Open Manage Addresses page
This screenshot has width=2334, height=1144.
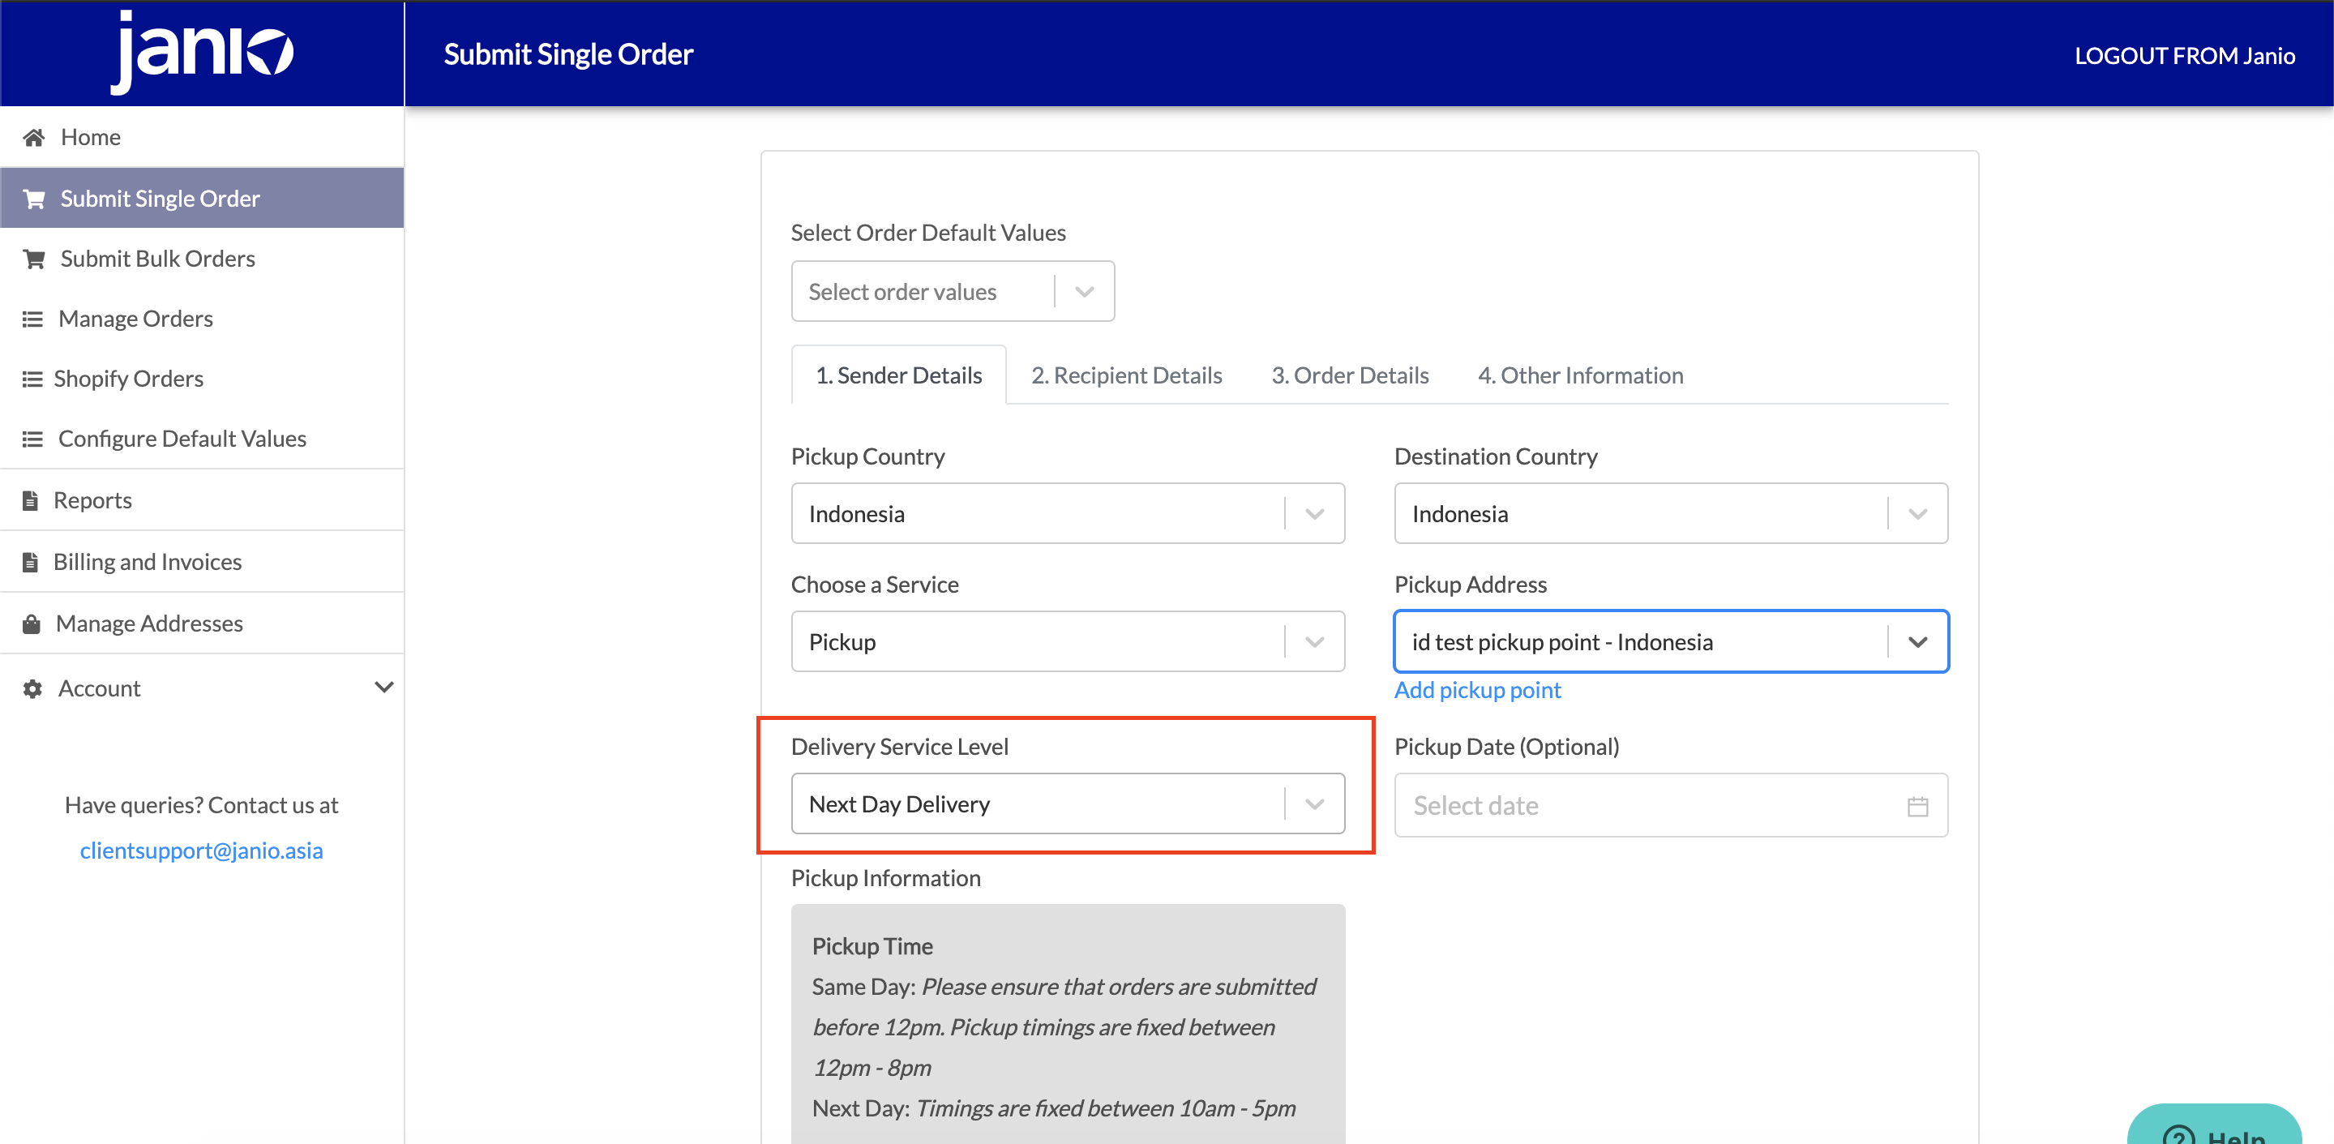tap(202, 623)
